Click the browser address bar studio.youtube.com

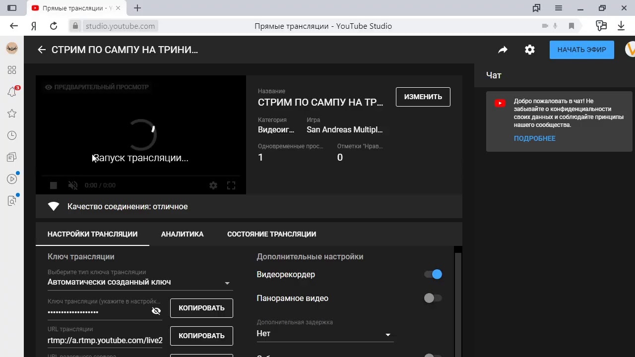(120, 26)
